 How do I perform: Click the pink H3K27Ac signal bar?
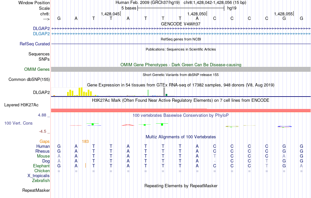click(181, 110)
